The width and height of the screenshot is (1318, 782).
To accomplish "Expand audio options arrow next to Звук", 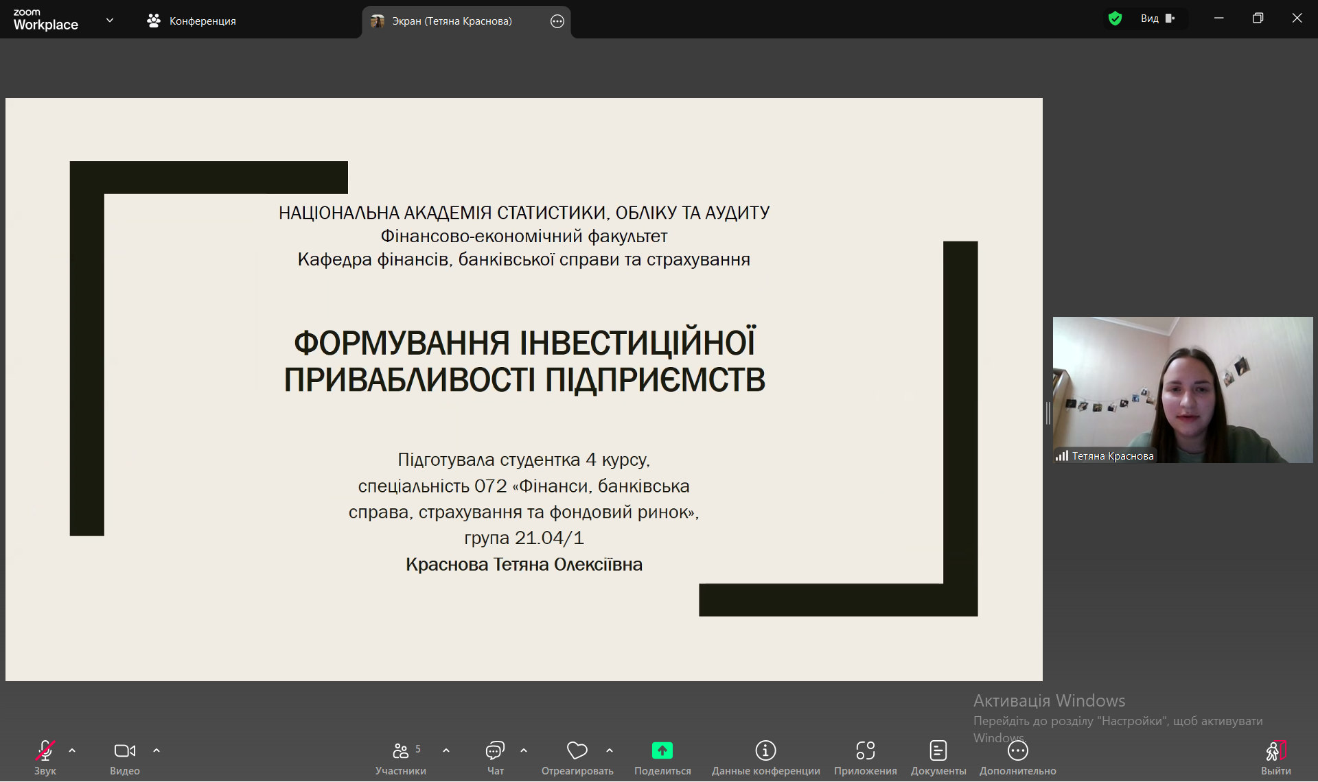I will (72, 750).
